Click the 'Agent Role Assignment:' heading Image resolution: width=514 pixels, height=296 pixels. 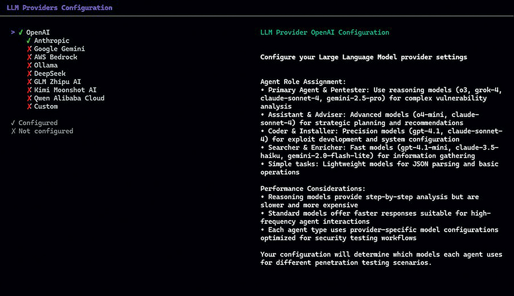coord(303,82)
